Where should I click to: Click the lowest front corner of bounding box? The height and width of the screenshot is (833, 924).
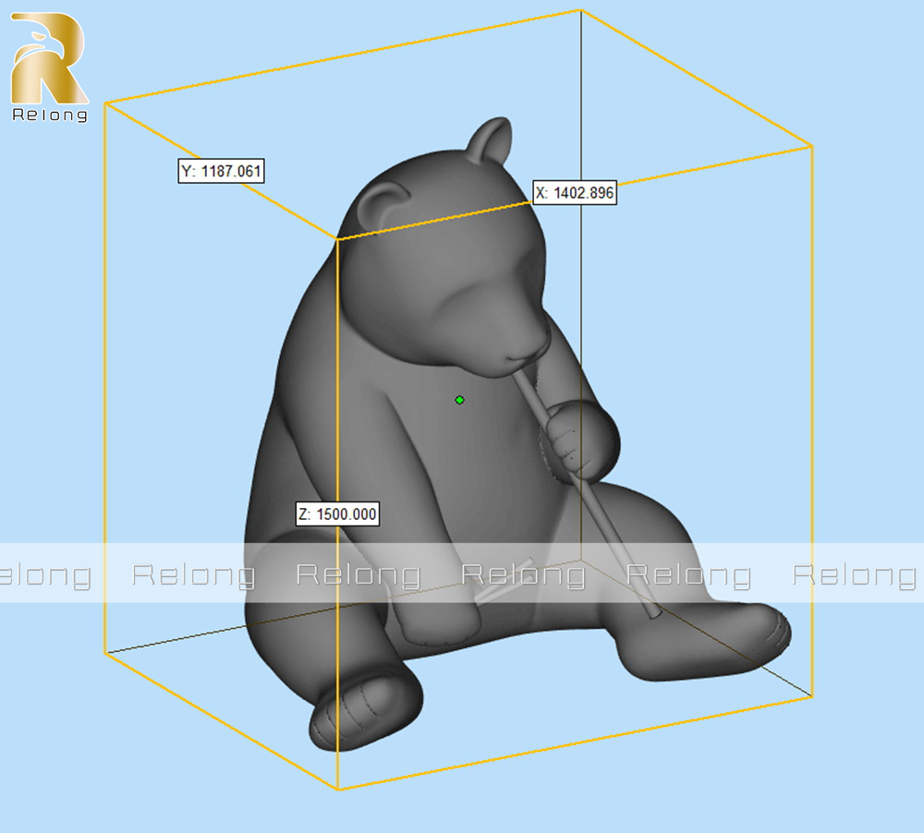[x=337, y=790]
